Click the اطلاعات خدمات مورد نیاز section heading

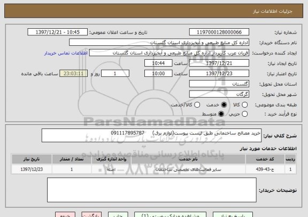pyautogui.click(x=268, y=149)
